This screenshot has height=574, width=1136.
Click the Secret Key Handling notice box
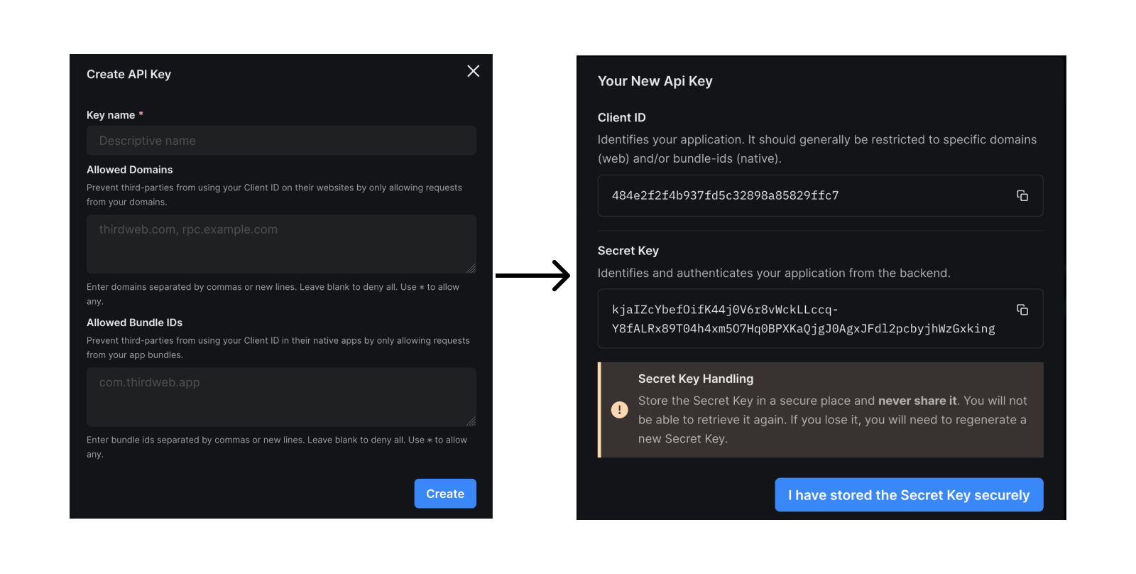point(820,410)
